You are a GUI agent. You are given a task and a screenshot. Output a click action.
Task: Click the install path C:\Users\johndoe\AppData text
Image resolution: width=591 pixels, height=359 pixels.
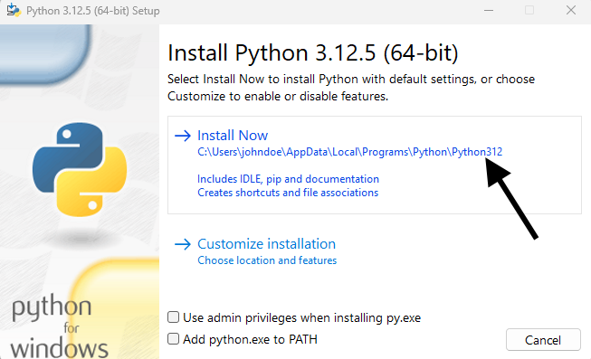349,152
